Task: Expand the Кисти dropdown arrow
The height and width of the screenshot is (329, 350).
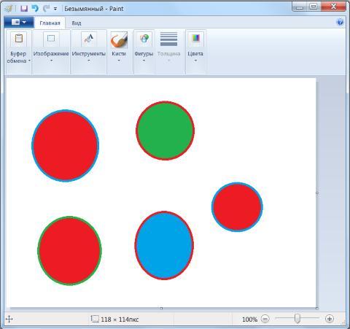Action: [x=119, y=60]
